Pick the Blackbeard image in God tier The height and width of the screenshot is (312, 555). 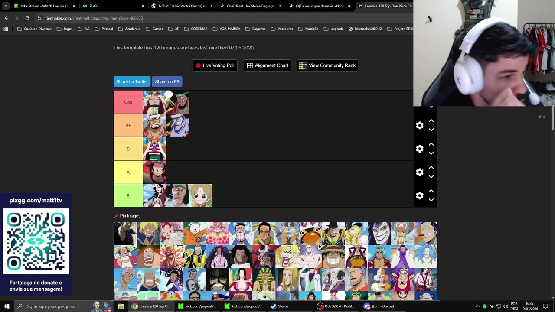pos(178,102)
